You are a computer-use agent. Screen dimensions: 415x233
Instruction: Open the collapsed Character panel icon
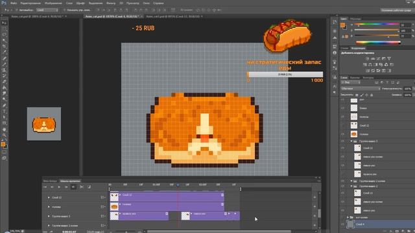[335, 86]
